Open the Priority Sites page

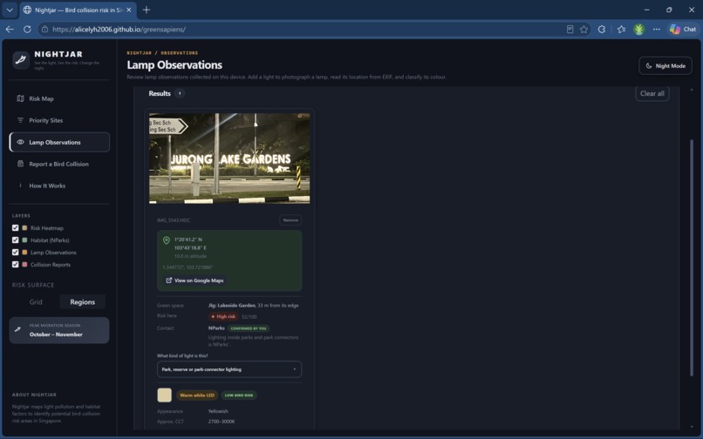pos(59,120)
